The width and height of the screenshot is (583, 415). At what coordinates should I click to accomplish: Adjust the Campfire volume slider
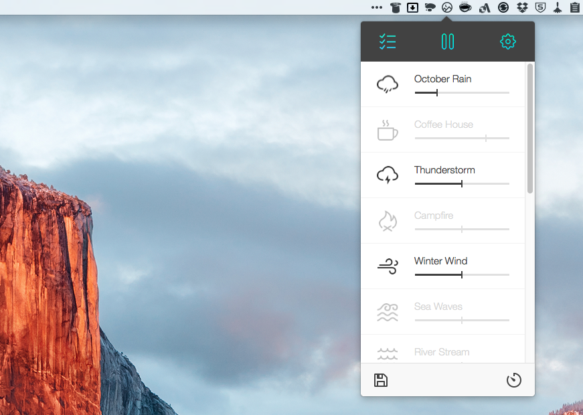coord(462,229)
